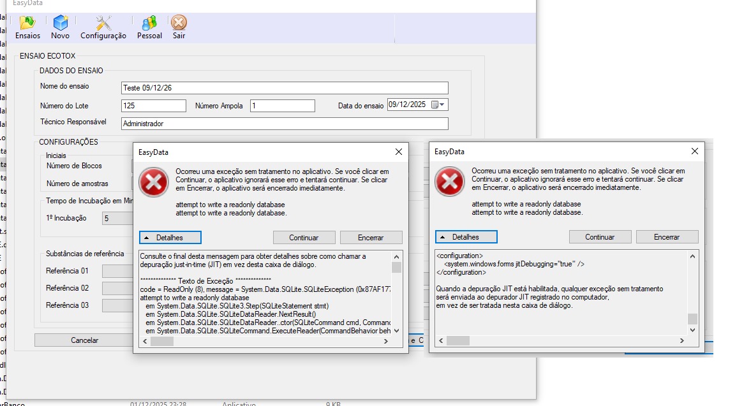Click the Pessoal people icon
The image size is (751, 406).
coord(149,24)
